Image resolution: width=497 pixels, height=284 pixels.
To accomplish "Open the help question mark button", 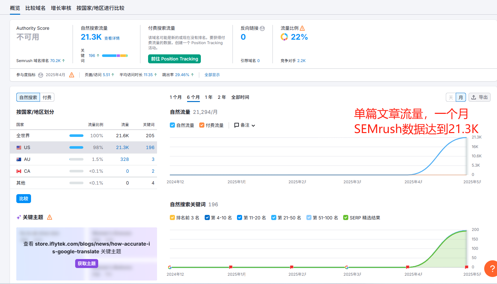I will pyautogui.click(x=491, y=269).
